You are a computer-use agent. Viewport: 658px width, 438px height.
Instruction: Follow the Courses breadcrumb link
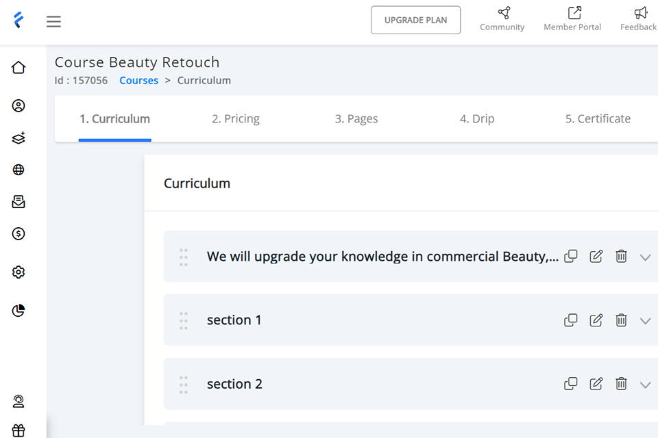tap(138, 81)
